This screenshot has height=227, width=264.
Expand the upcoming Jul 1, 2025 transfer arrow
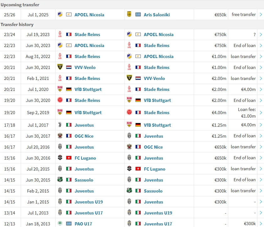click(261, 15)
